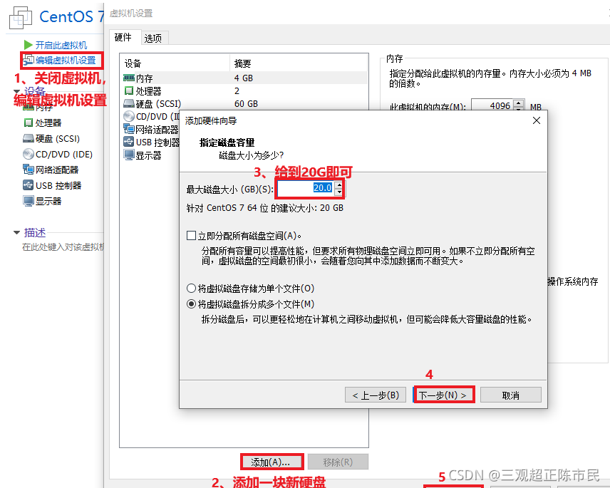Image resolution: width=610 pixels, height=488 pixels.
Task: Click the CentOS 7 virtual machine icon
Action: [x=20, y=18]
